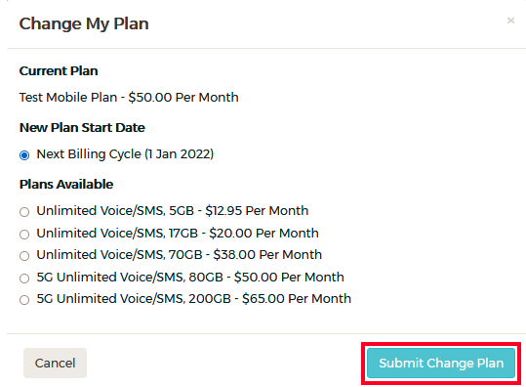Viewport: 526px width, 387px height.
Task: Click the '5G Unlimited Voice/SMS, 200GB' label text
Action: point(134,299)
